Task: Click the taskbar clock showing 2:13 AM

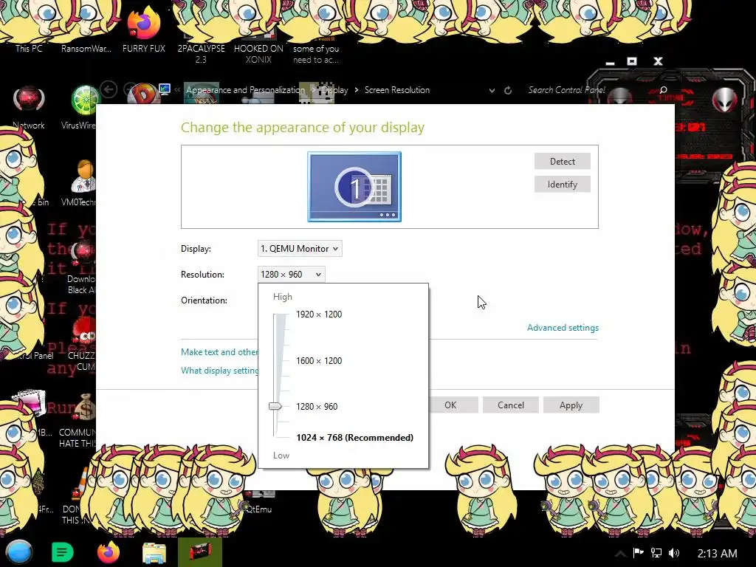Action: pyautogui.click(x=717, y=553)
